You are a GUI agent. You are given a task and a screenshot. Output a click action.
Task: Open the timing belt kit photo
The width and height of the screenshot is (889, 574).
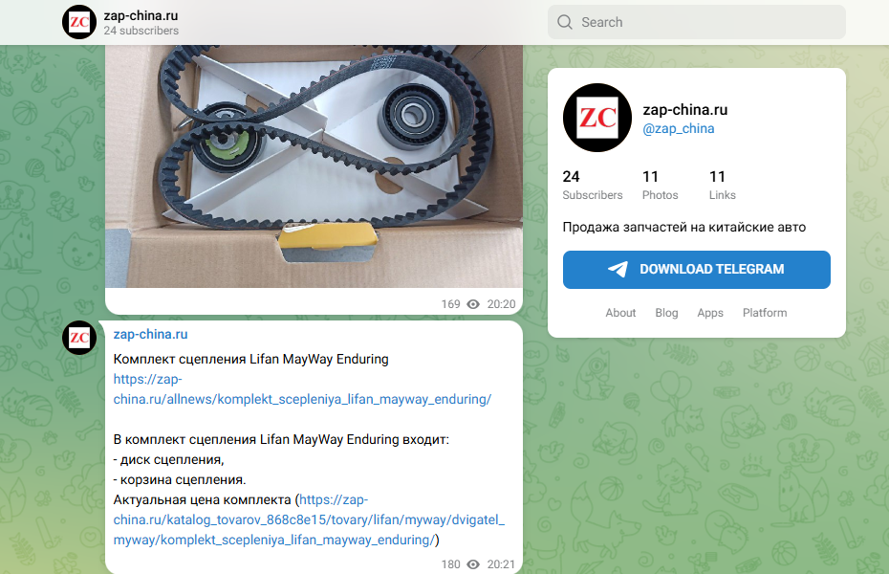[314, 166]
